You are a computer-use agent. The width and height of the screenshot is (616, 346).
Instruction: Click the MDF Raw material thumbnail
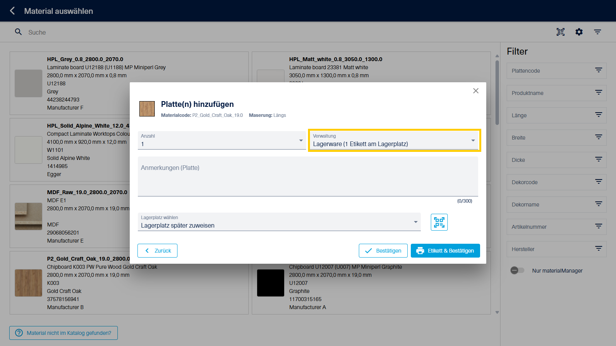pos(28,216)
